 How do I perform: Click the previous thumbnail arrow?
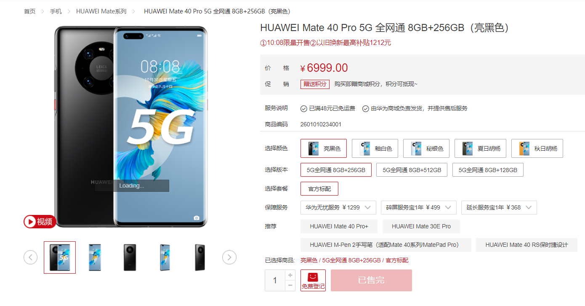tap(30, 257)
